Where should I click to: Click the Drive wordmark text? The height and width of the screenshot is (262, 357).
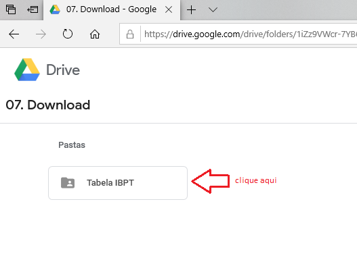(x=63, y=70)
